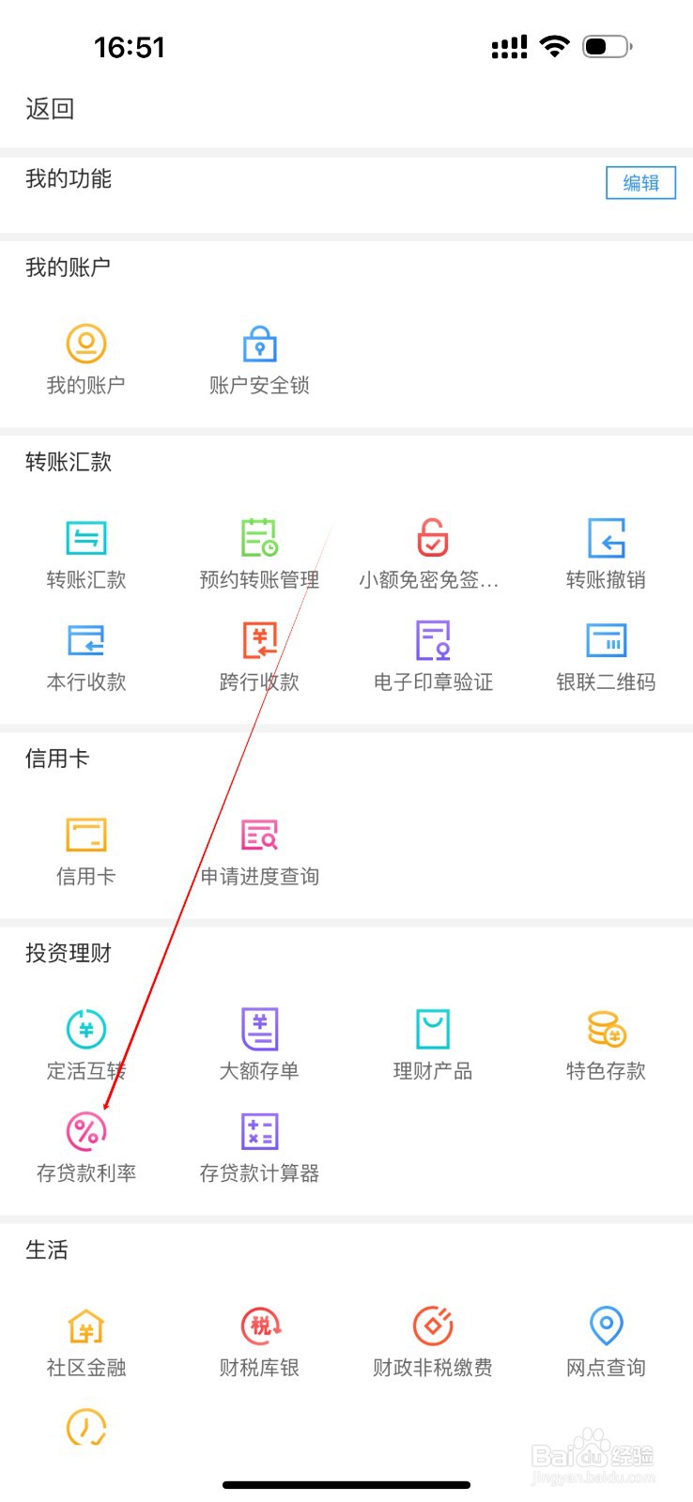Open 财税库银 tax icon
Screen dimensions: 693x1502
[x=262, y=1326]
